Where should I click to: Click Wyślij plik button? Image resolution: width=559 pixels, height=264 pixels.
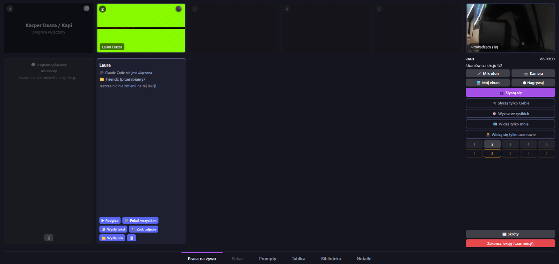click(x=112, y=238)
